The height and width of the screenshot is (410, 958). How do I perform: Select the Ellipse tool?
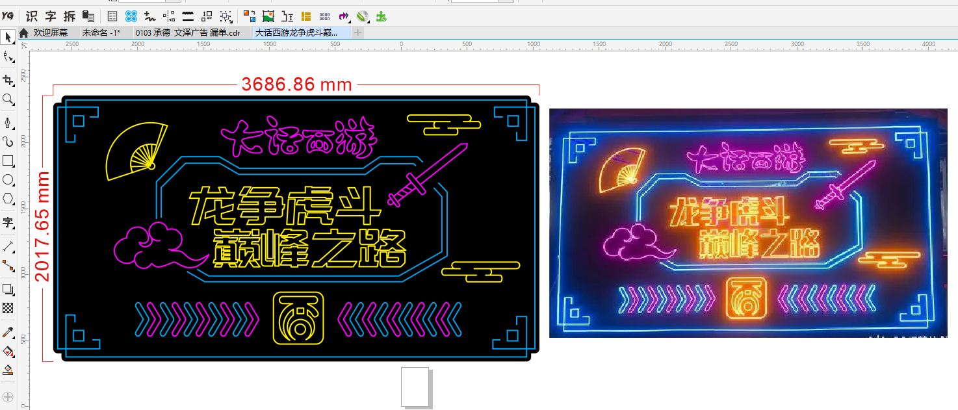tap(8, 179)
